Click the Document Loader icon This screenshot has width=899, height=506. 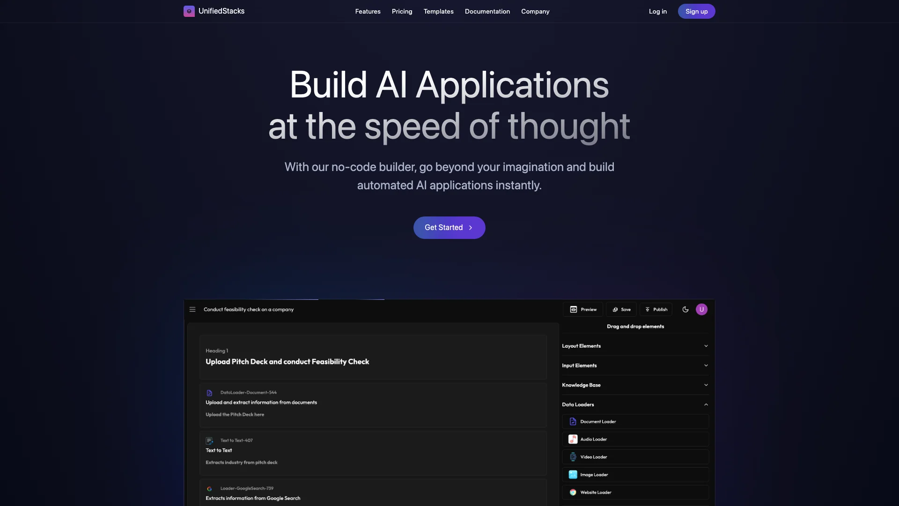pyautogui.click(x=572, y=421)
